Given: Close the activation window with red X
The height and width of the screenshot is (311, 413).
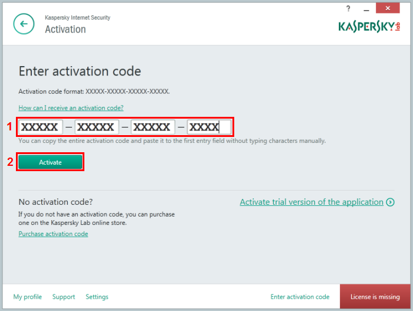Looking at the screenshot, I should point(388,8).
